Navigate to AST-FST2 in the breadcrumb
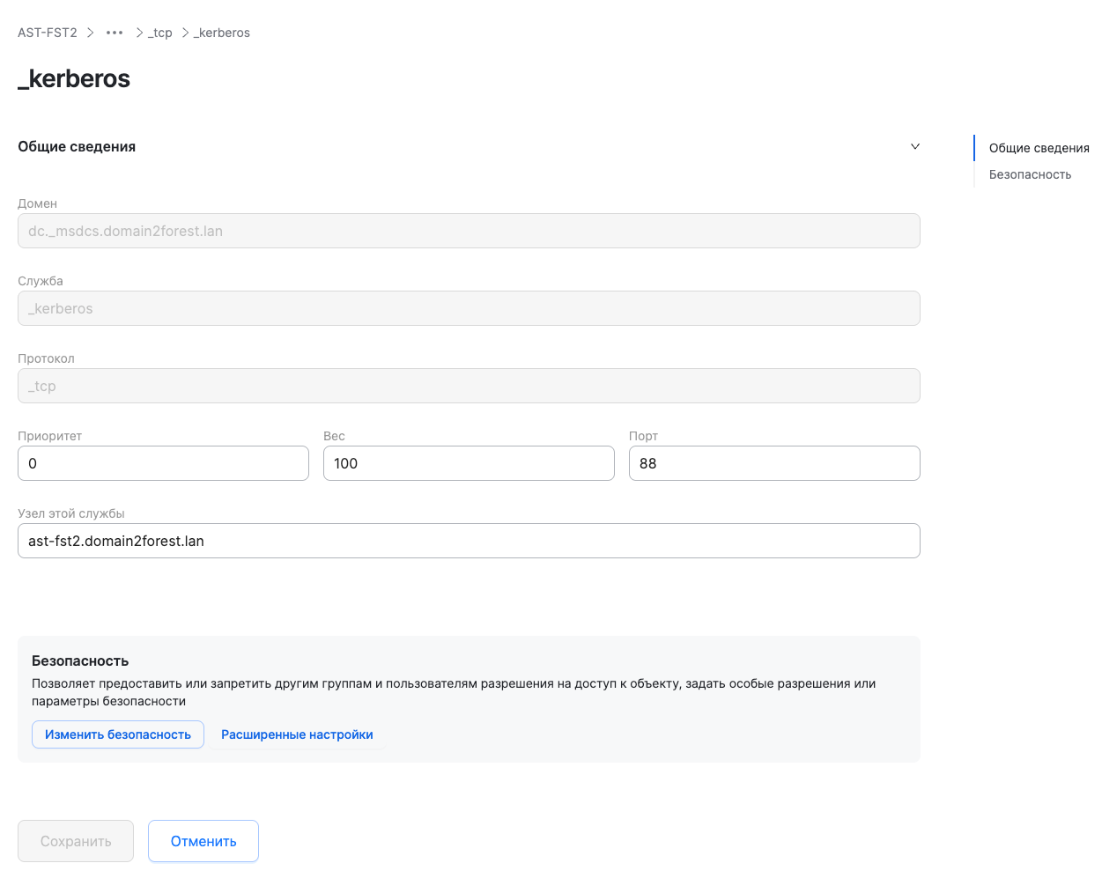This screenshot has width=1102, height=878. (47, 32)
